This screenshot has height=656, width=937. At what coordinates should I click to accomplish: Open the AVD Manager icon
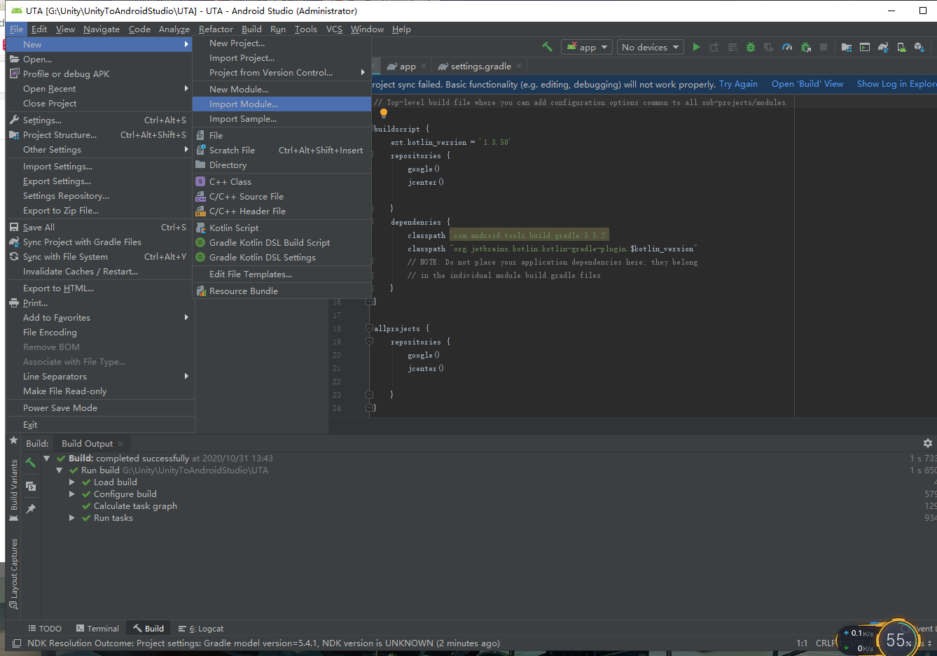pos(901,47)
